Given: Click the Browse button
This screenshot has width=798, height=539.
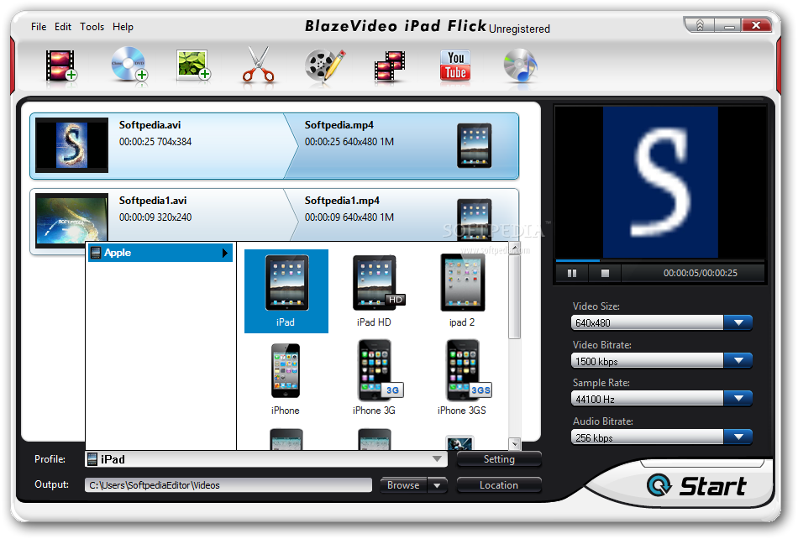Looking at the screenshot, I should (403, 485).
